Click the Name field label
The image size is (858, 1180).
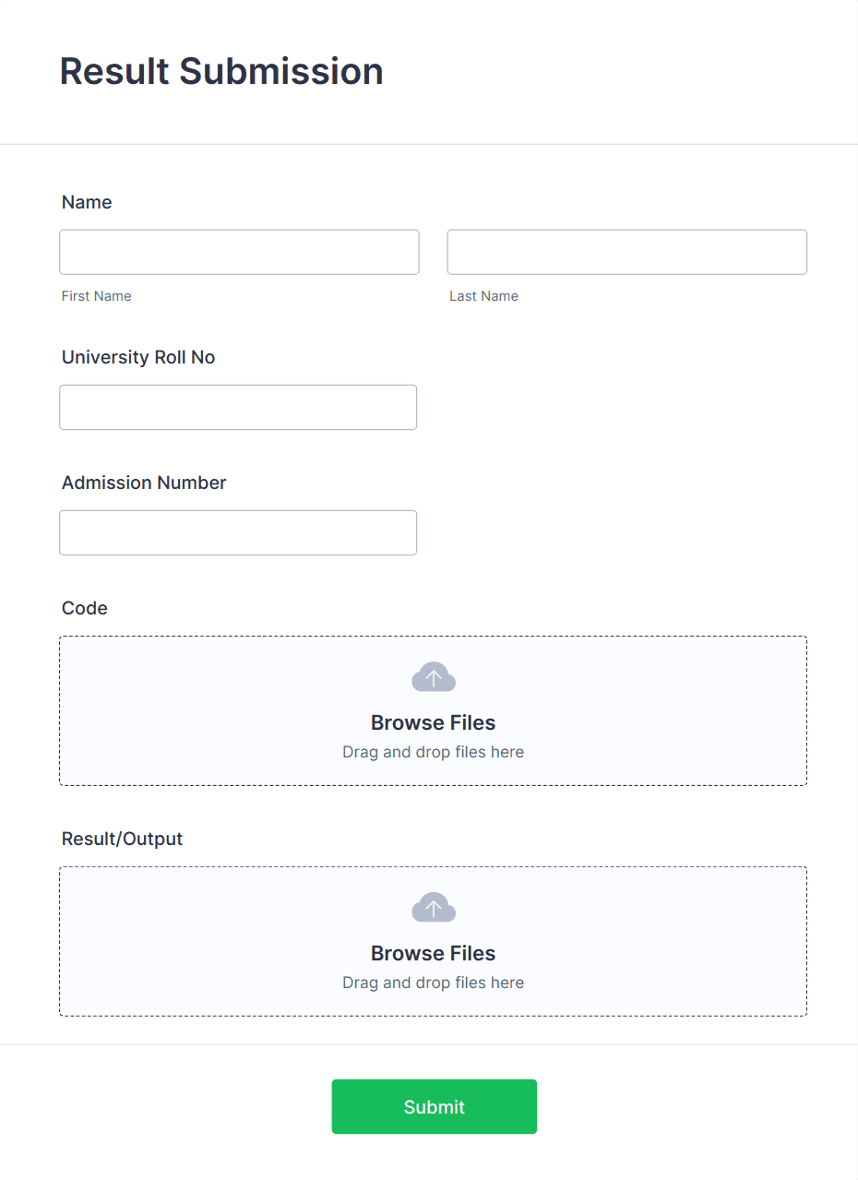coord(87,202)
